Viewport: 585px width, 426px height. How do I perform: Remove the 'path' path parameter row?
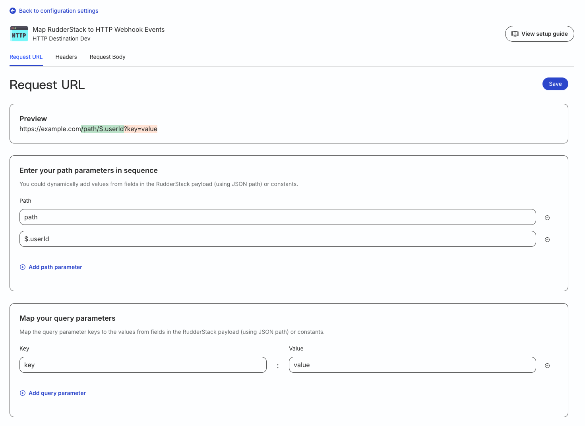click(x=547, y=218)
